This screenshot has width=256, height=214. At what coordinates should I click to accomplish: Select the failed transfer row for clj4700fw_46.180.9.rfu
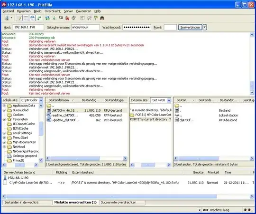[x=128, y=183]
